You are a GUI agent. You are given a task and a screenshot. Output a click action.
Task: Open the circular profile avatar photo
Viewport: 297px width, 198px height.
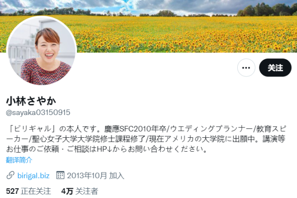tap(42, 51)
